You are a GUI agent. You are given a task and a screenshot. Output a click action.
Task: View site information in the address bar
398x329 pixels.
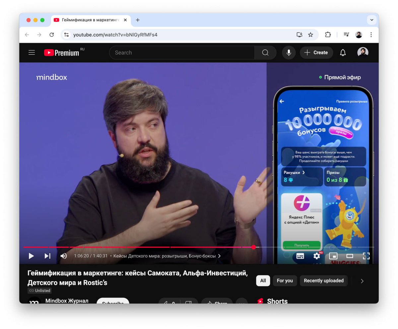pyautogui.click(x=67, y=34)
